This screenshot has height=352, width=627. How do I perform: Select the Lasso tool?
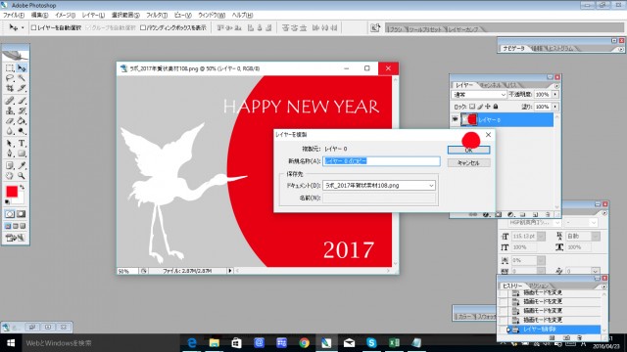point(10,78)
